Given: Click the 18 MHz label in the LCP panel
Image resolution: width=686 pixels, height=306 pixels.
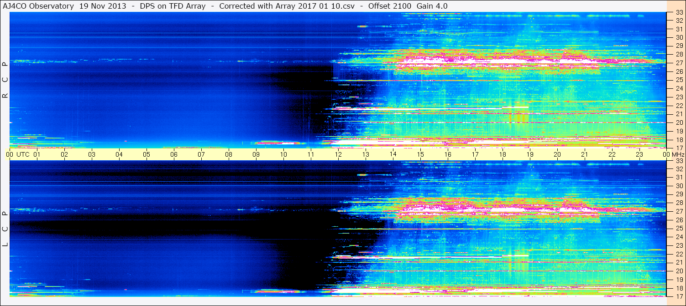Looking at the screenshot, I should point(679,288).
